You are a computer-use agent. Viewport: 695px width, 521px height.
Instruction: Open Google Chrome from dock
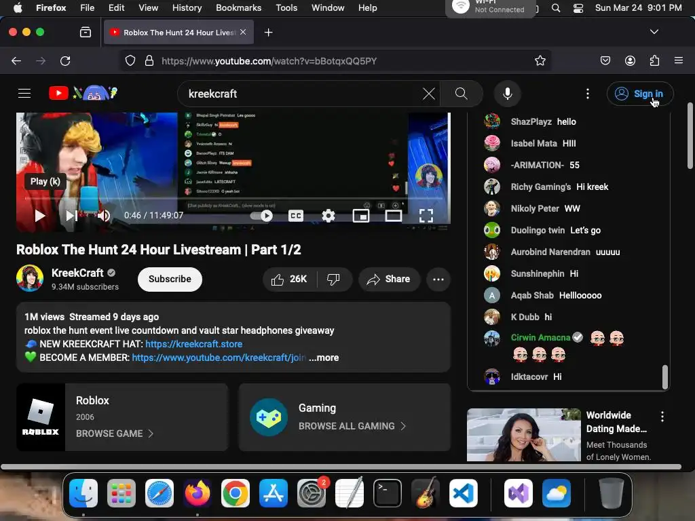pyautogui.click(x=236, y=493)
